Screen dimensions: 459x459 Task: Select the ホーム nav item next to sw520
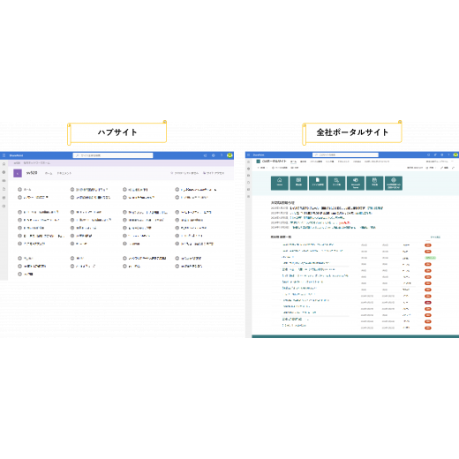point(49,173)
